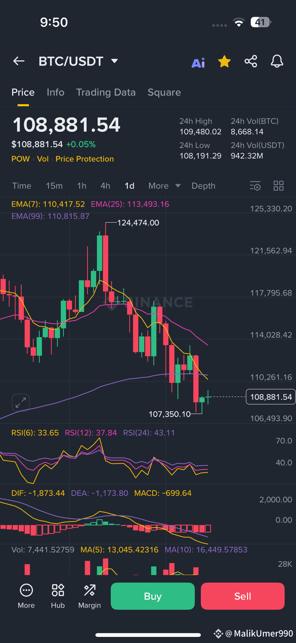The width and height of the screenshot is (296, 643).
Task: Tap the large 108,881.54 price heading
Action: (66, 125)
